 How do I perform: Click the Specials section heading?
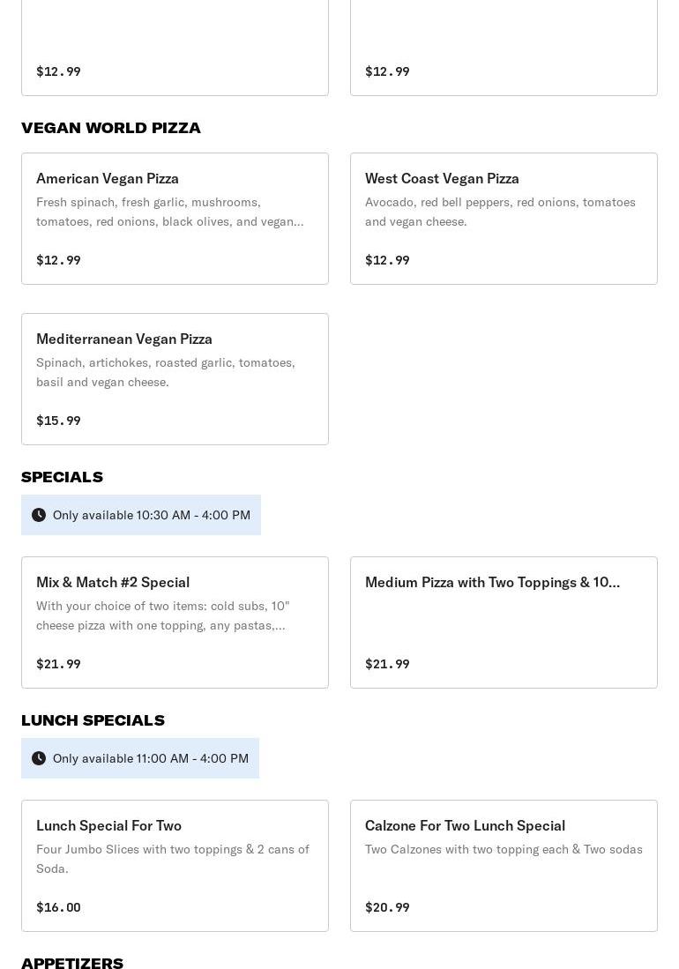coord(62,477)
